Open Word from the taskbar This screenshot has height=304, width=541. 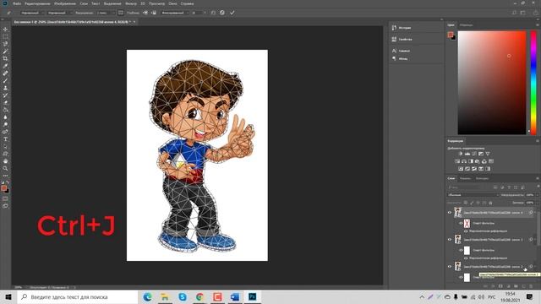pos(235,296)
